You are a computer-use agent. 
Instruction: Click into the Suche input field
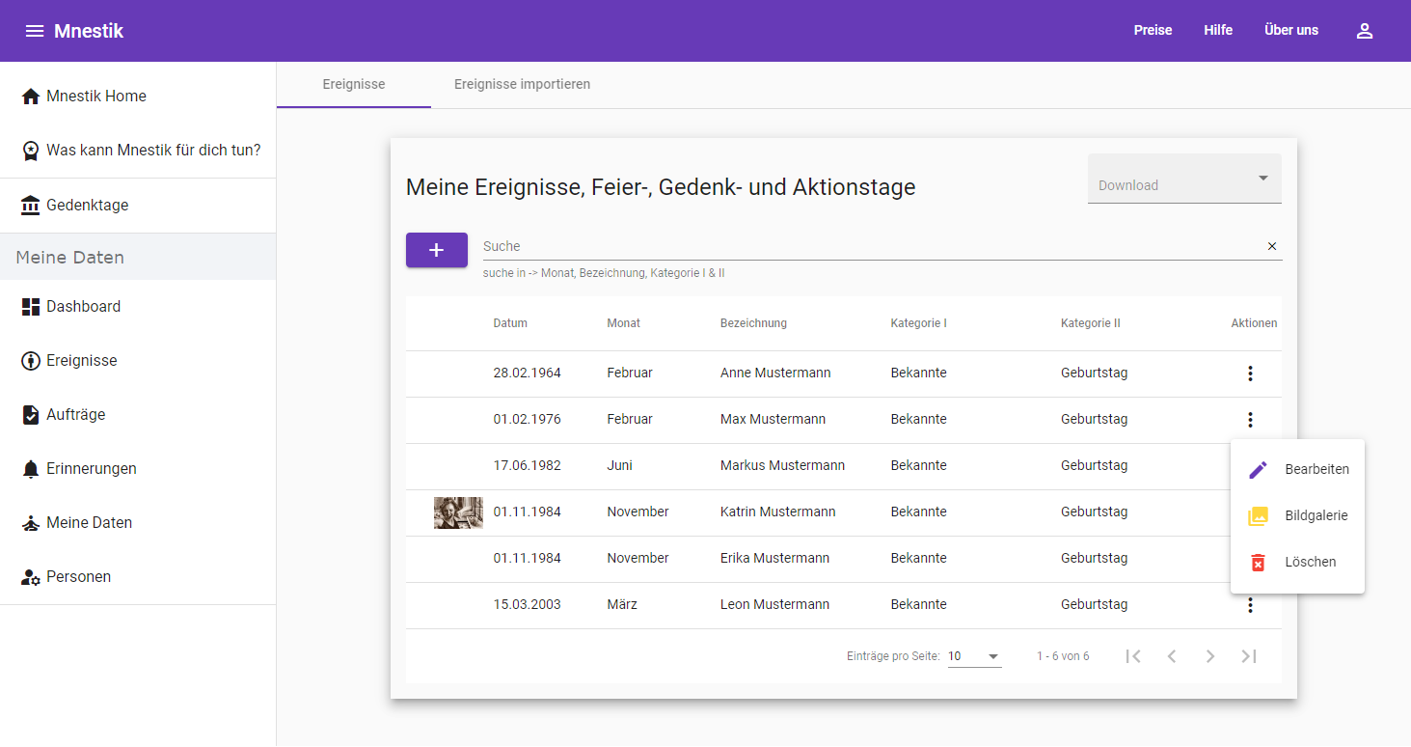pos(868,247)
